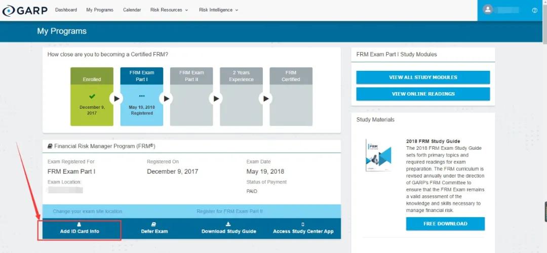Click the 2018 FRM Study Guide cover thumbnail

pyautogui.click(x=378, y=155)
